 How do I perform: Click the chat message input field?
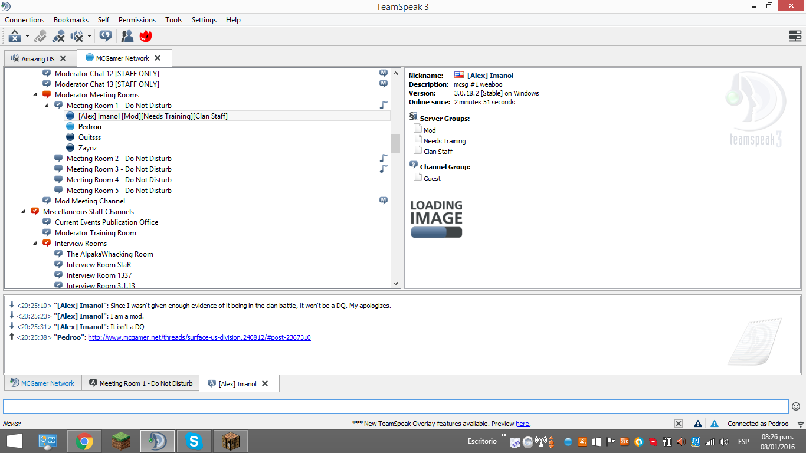396,406
